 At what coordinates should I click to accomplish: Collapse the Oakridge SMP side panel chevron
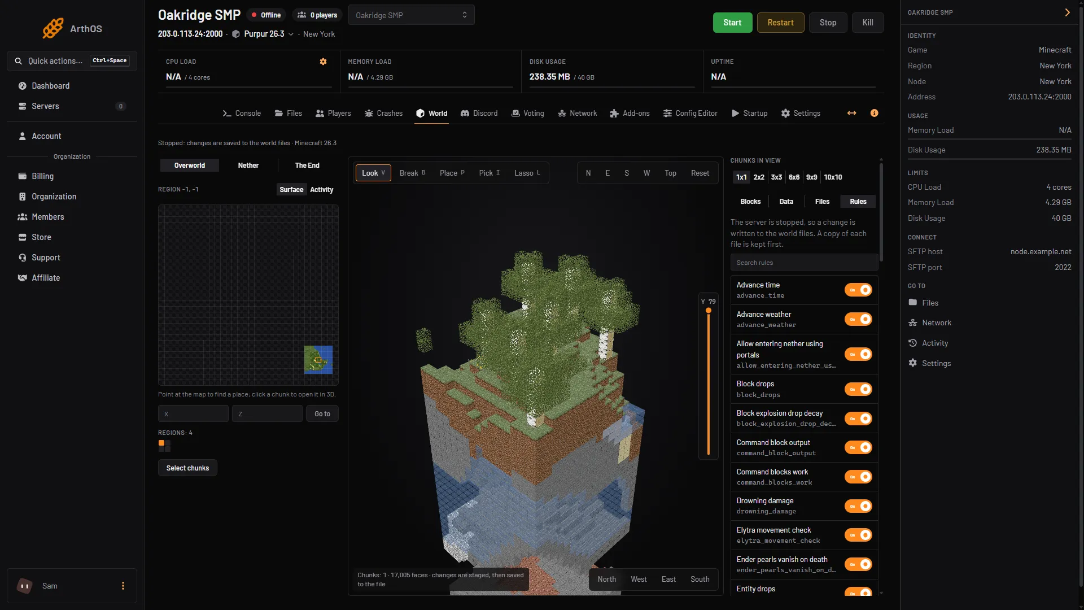click(x=1067, y=12)
